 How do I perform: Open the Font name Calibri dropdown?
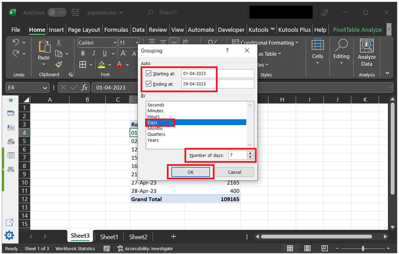[115, 43]
